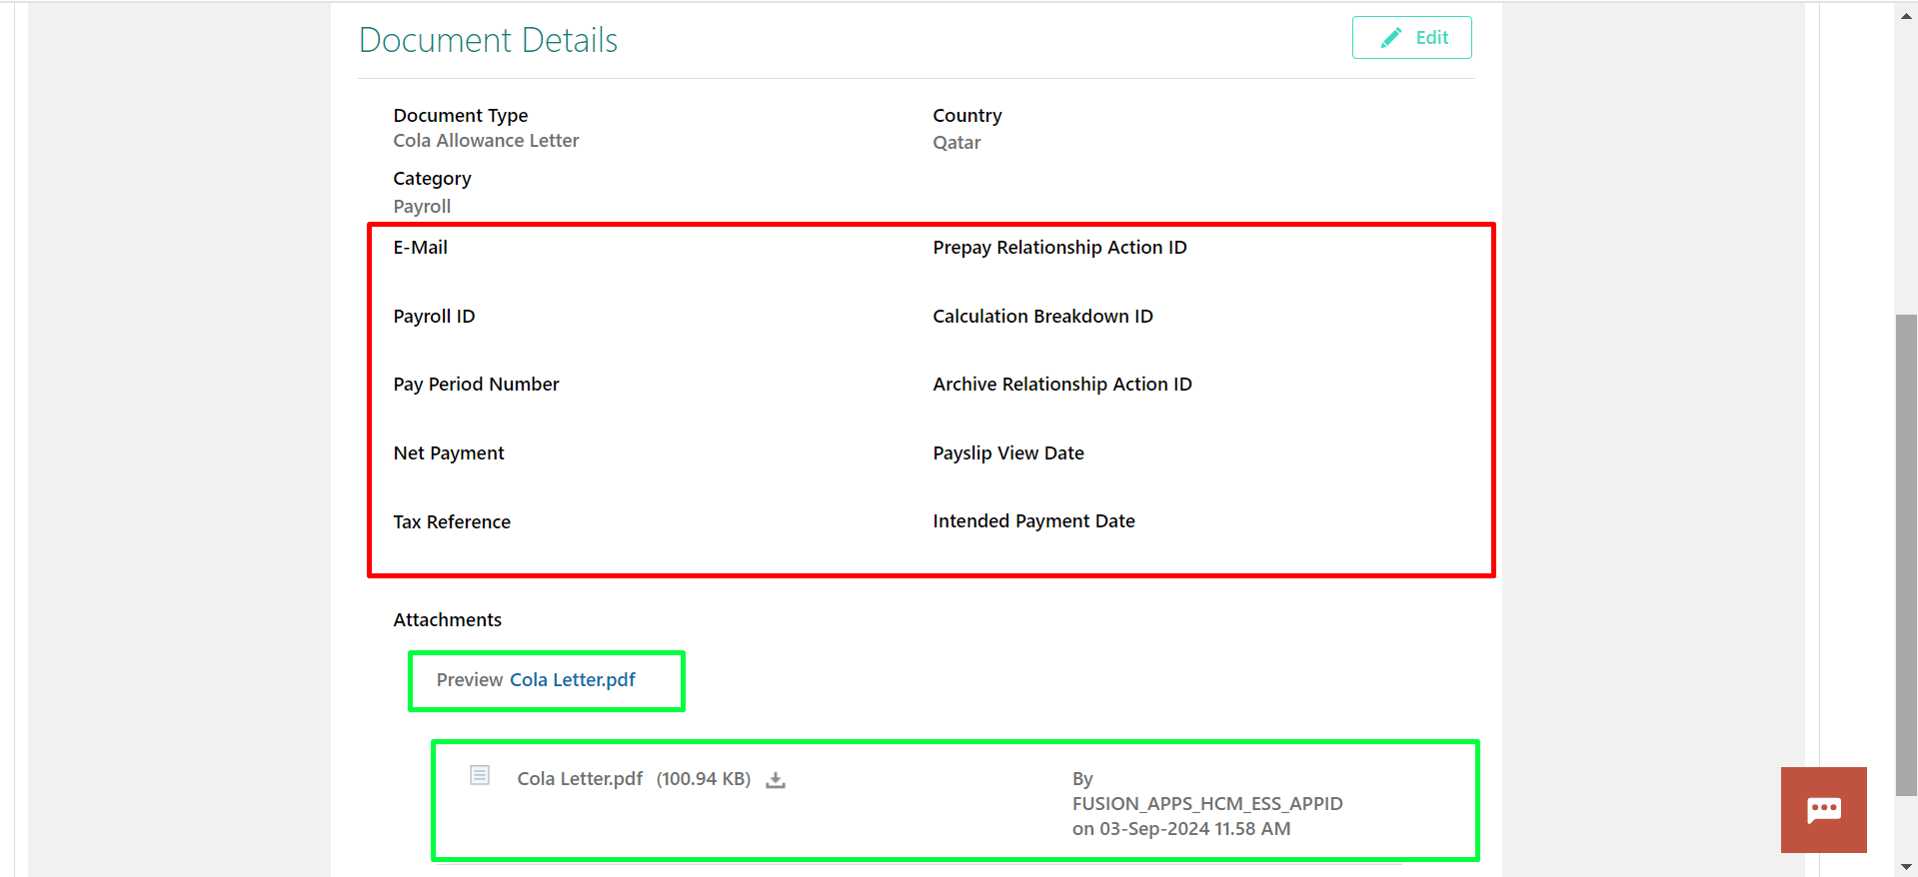Click the 'Intended Payment Date' label
The image size is (1918, 877).
pos(1033,521)
